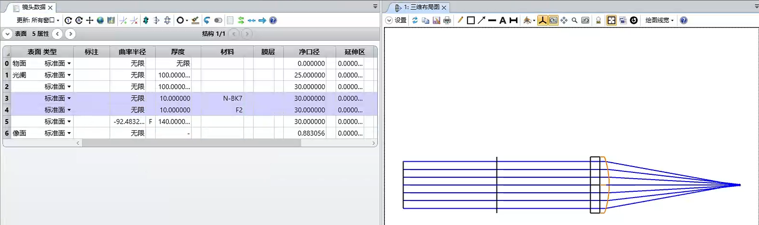Click the blue inward arrows icon
The image size is (759, 225).
click(252, 20)
